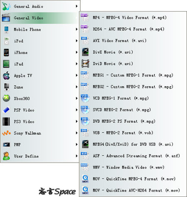
Task: Click the MP4 icon beside MPEG-4 Video Format
Action: point(85,17)
